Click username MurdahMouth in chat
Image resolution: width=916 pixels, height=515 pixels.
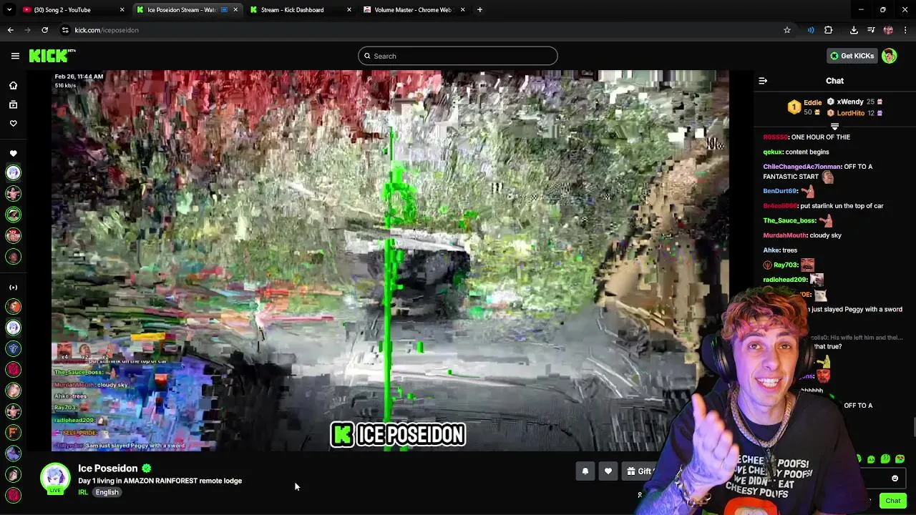785,235
